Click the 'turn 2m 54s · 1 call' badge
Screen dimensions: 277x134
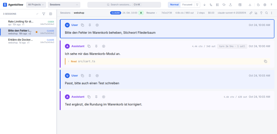tap(232, 46)
